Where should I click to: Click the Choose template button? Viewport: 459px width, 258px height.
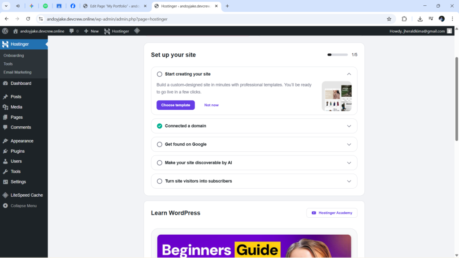(x=175, y=105)
